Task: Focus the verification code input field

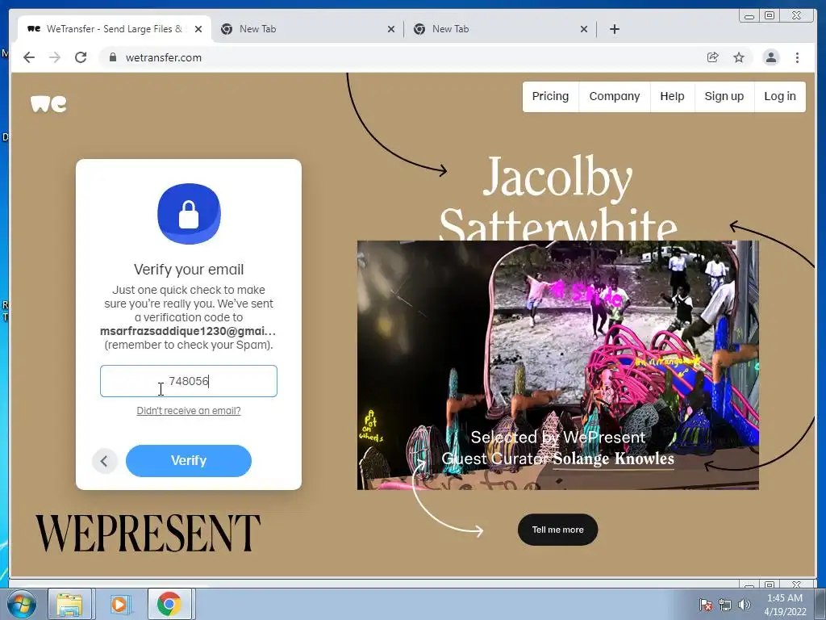Action: [x=189, y=381]
